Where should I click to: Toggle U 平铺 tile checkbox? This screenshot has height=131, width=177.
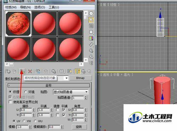click(64, 110)
